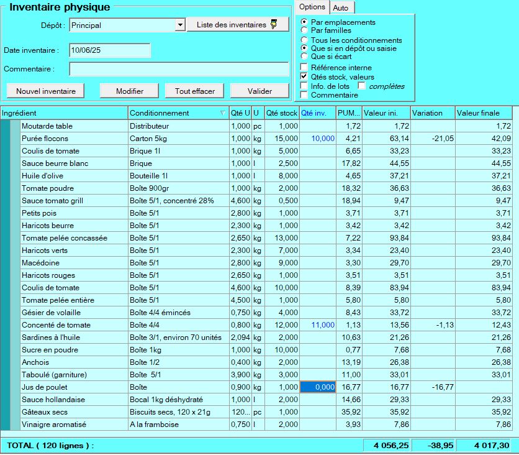Click the Date inventaire field
The width and height of the screenshot is (519, 455).
[x=109, y=50]
